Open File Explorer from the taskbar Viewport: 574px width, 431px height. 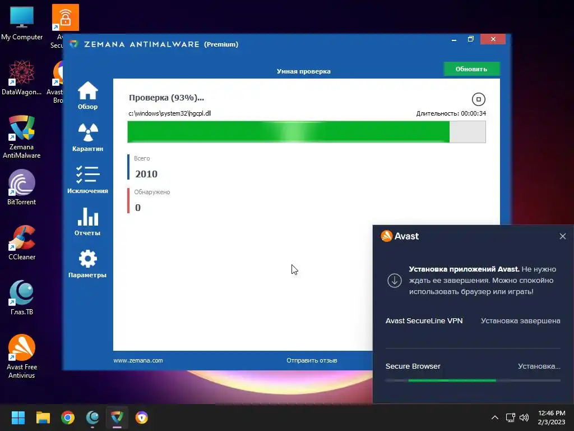43,418
